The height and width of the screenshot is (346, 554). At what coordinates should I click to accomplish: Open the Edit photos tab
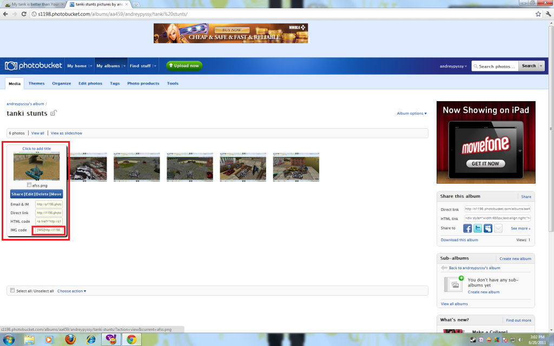click(x=90, y=83)
